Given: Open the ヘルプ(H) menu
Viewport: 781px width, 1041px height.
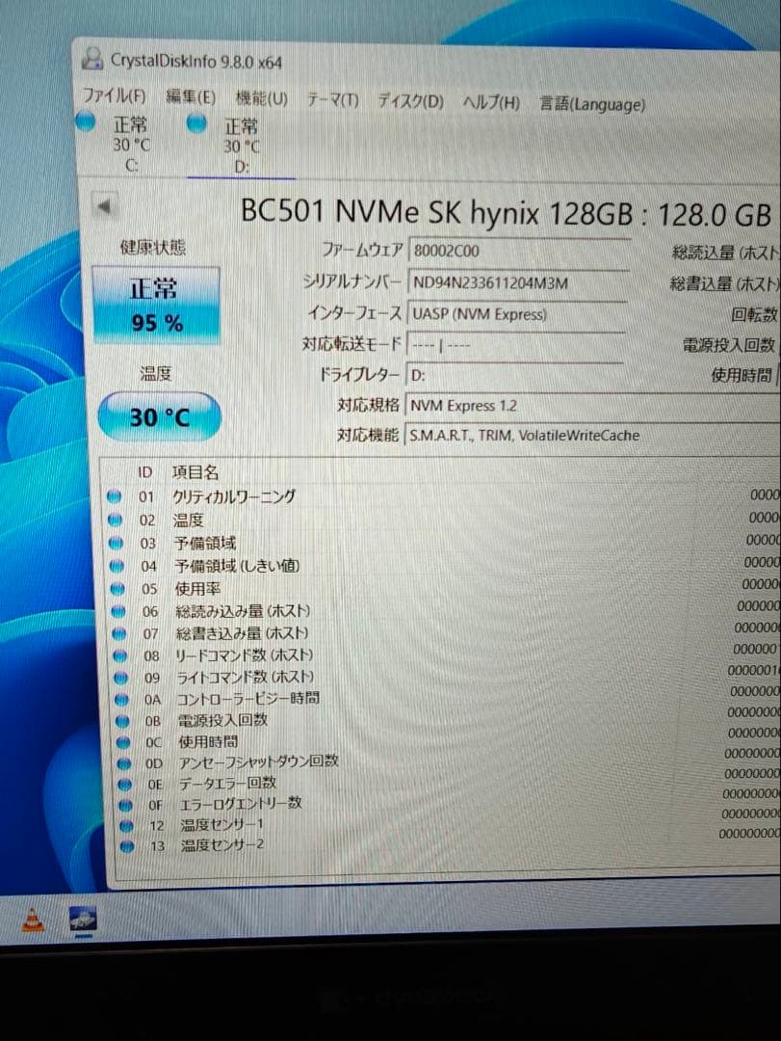Looking at the screenshot, I should tap(491, 102).
